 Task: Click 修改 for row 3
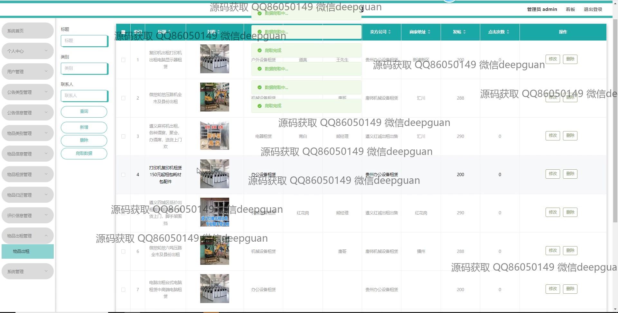point(553,136)
